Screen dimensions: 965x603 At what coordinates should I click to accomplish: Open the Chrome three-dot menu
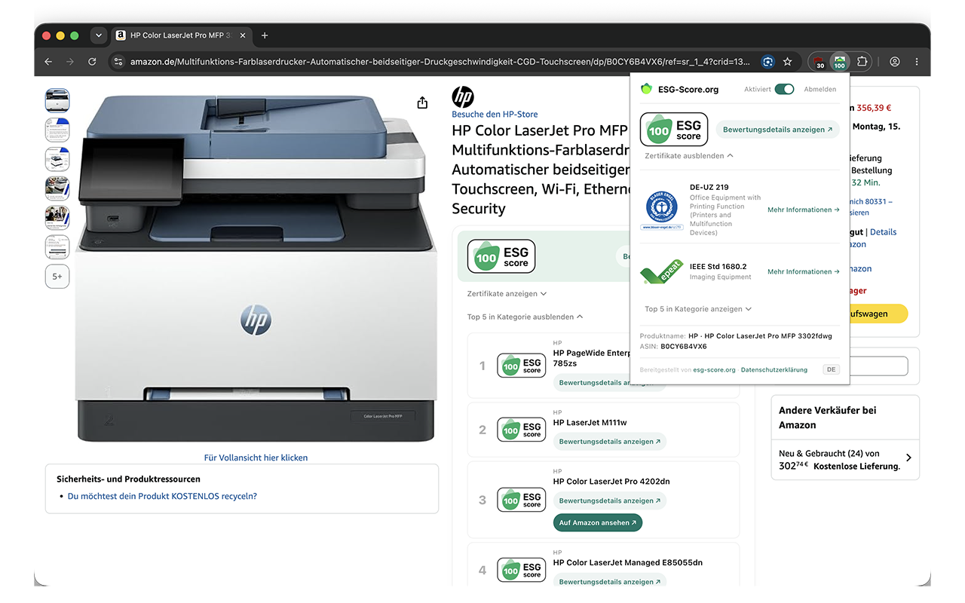click(917, 62)
